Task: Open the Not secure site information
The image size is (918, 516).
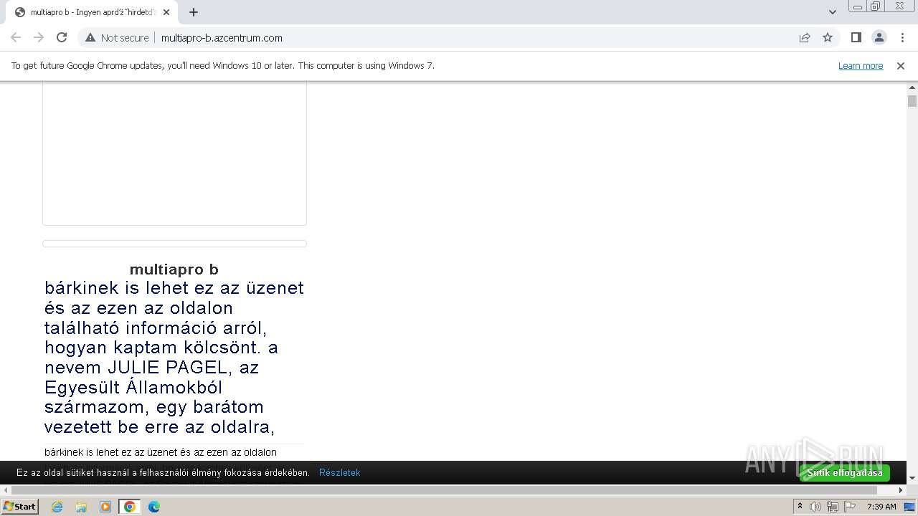Action: pos(117,38)
